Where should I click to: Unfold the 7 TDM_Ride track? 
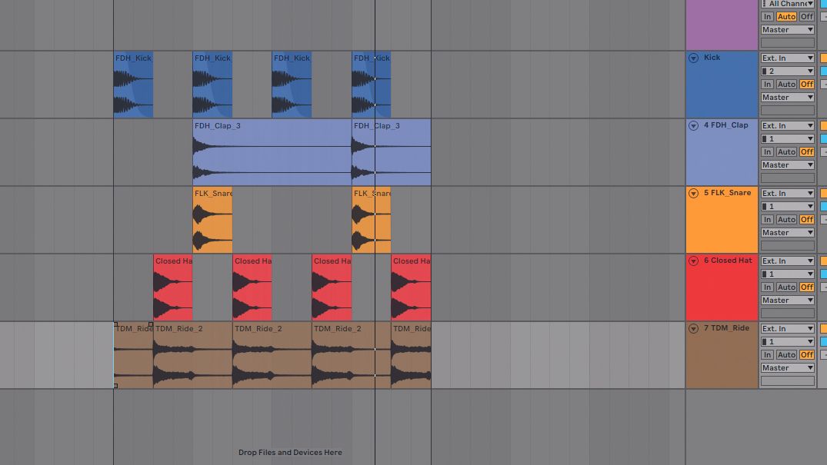(x=693, y=328)
